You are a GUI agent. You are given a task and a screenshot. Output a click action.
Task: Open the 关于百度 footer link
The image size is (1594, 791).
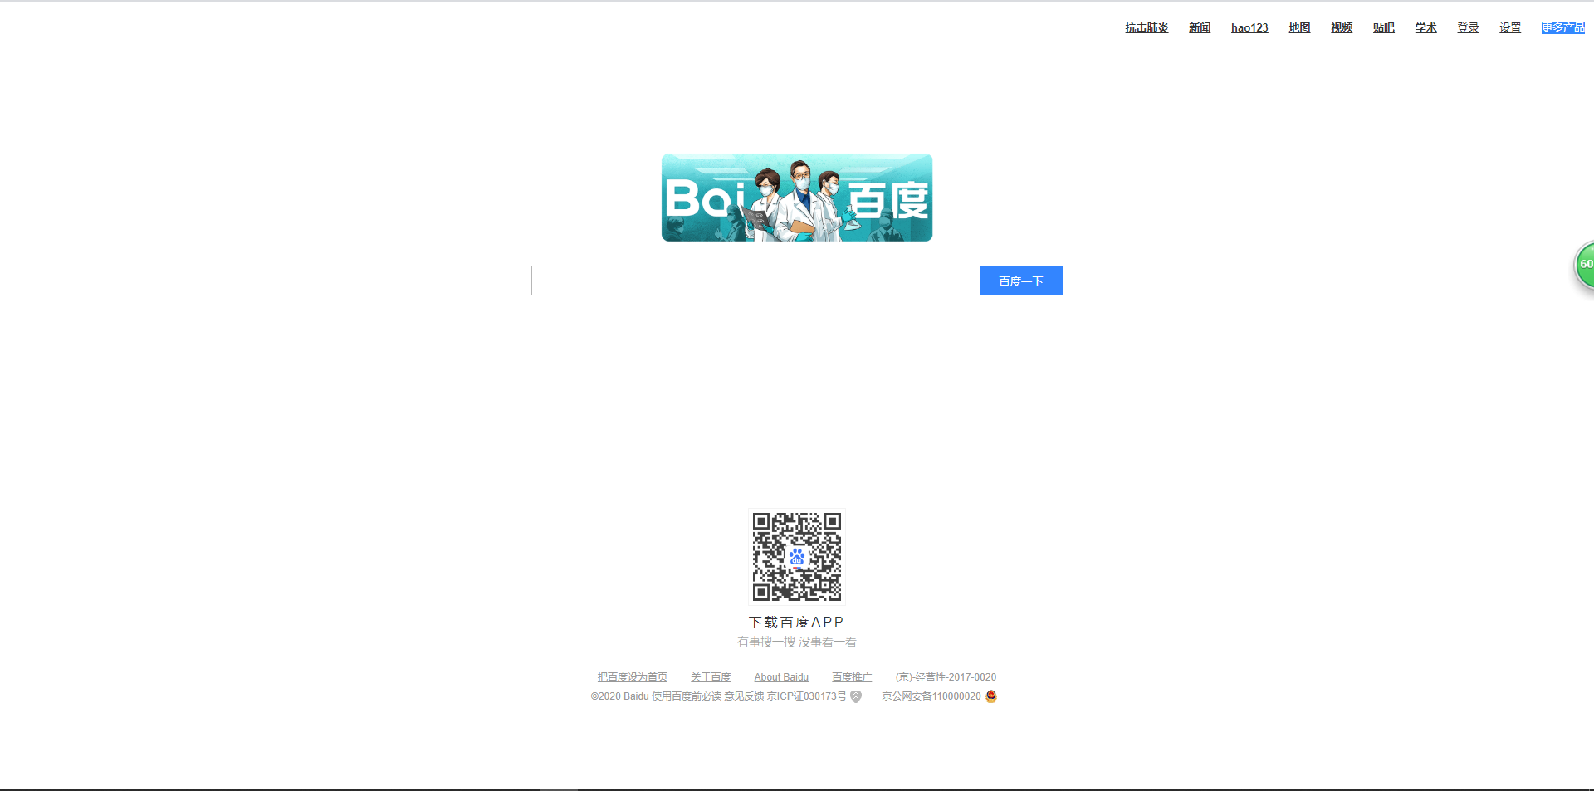(x=711, y=677)
